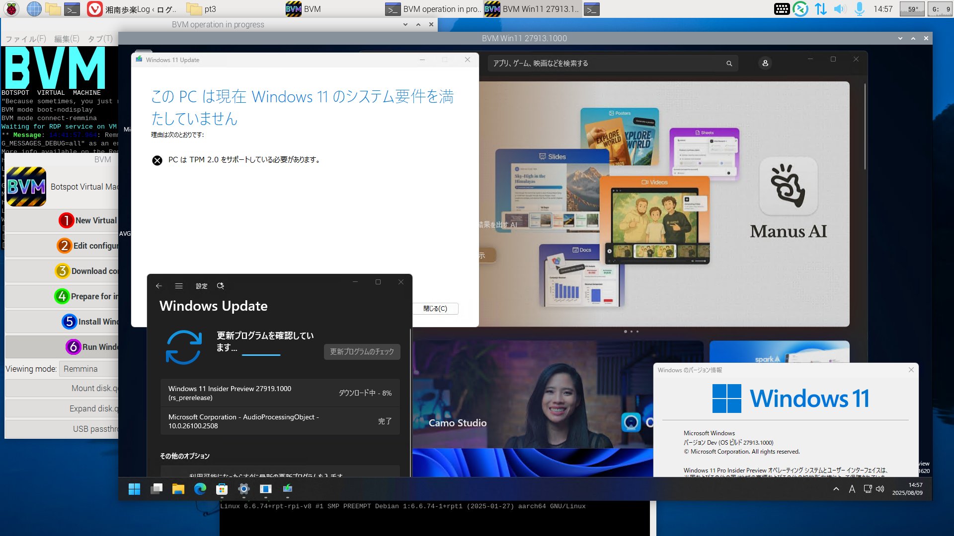This screenshot has height=536, width=954.
Task: Shade the BVM operation in progress window arrow
Action: tap(405, 24)
